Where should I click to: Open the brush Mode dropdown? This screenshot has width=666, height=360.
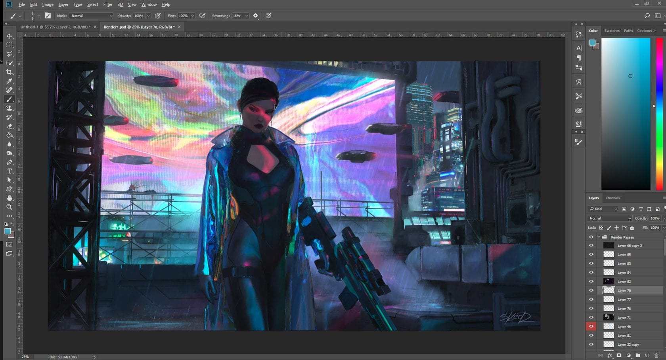[x=92, y=16]
